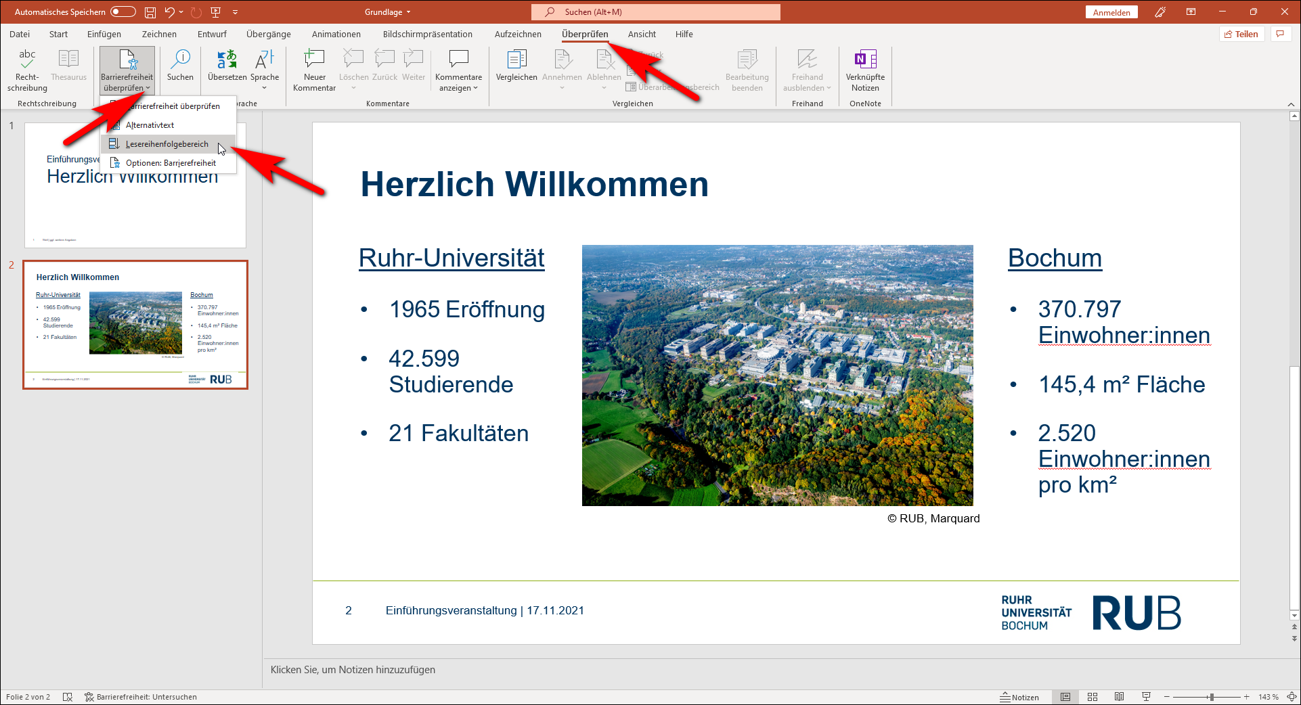Toggle the Notizen pane
The image size is (1301, 705).
1019,697
